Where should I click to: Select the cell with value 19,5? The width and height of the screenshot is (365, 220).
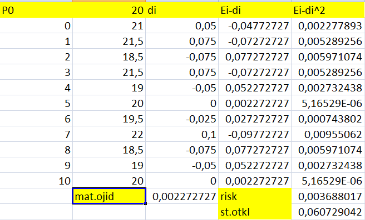(x=109, y=119)
